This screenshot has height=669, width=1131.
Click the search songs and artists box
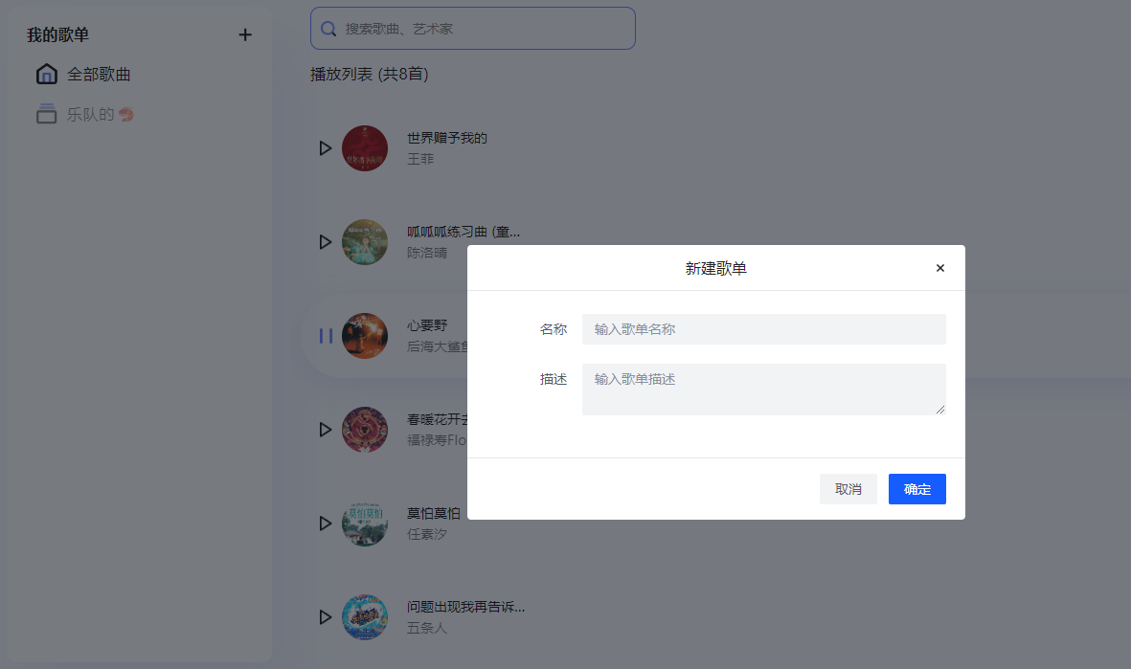tap(473, 29)
